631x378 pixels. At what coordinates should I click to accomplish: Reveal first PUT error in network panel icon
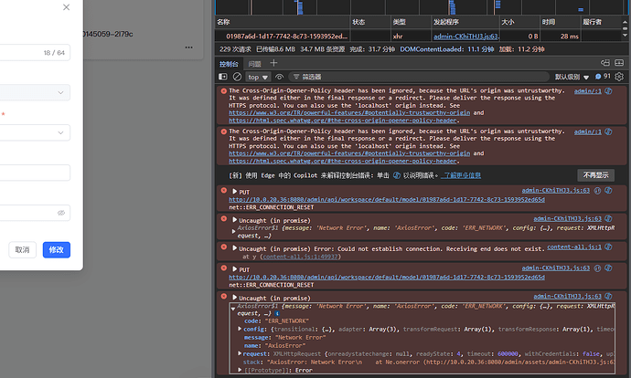[x=597, y=191]
